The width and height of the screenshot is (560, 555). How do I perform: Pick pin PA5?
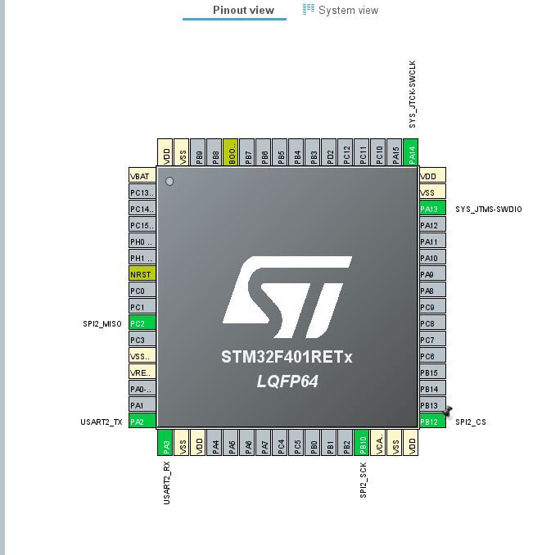(x=230, y=443)
